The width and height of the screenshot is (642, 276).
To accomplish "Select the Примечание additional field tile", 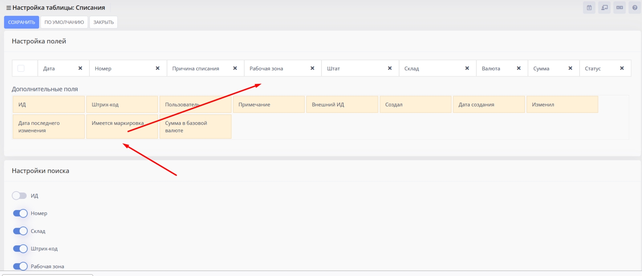I will click(268, 104).
